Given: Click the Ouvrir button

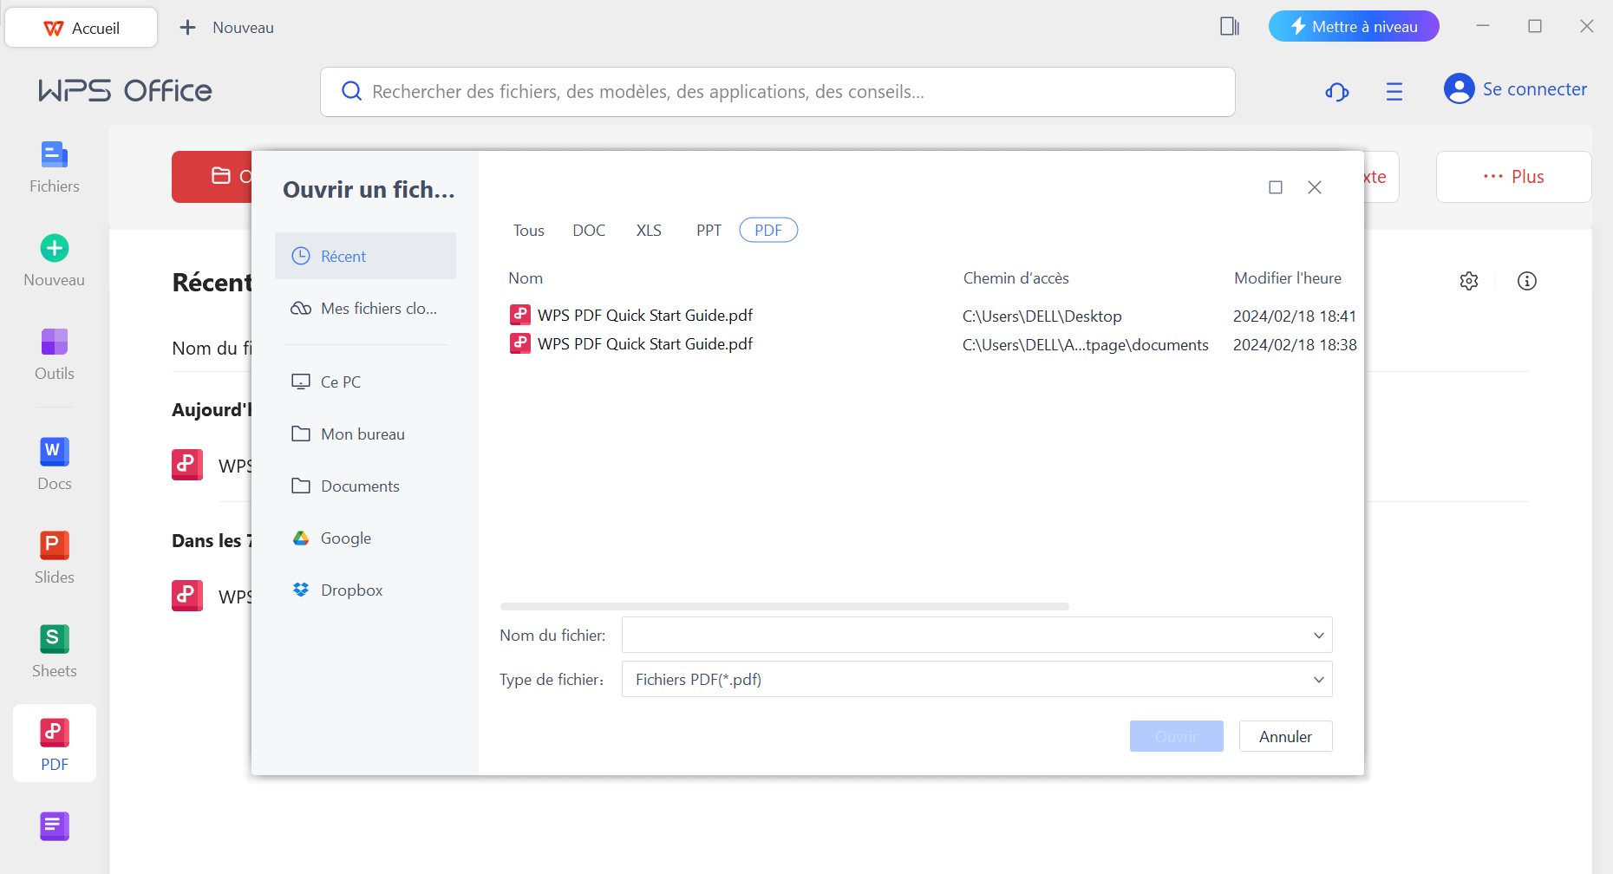Looking at the screenshot, I should 1177,736.
